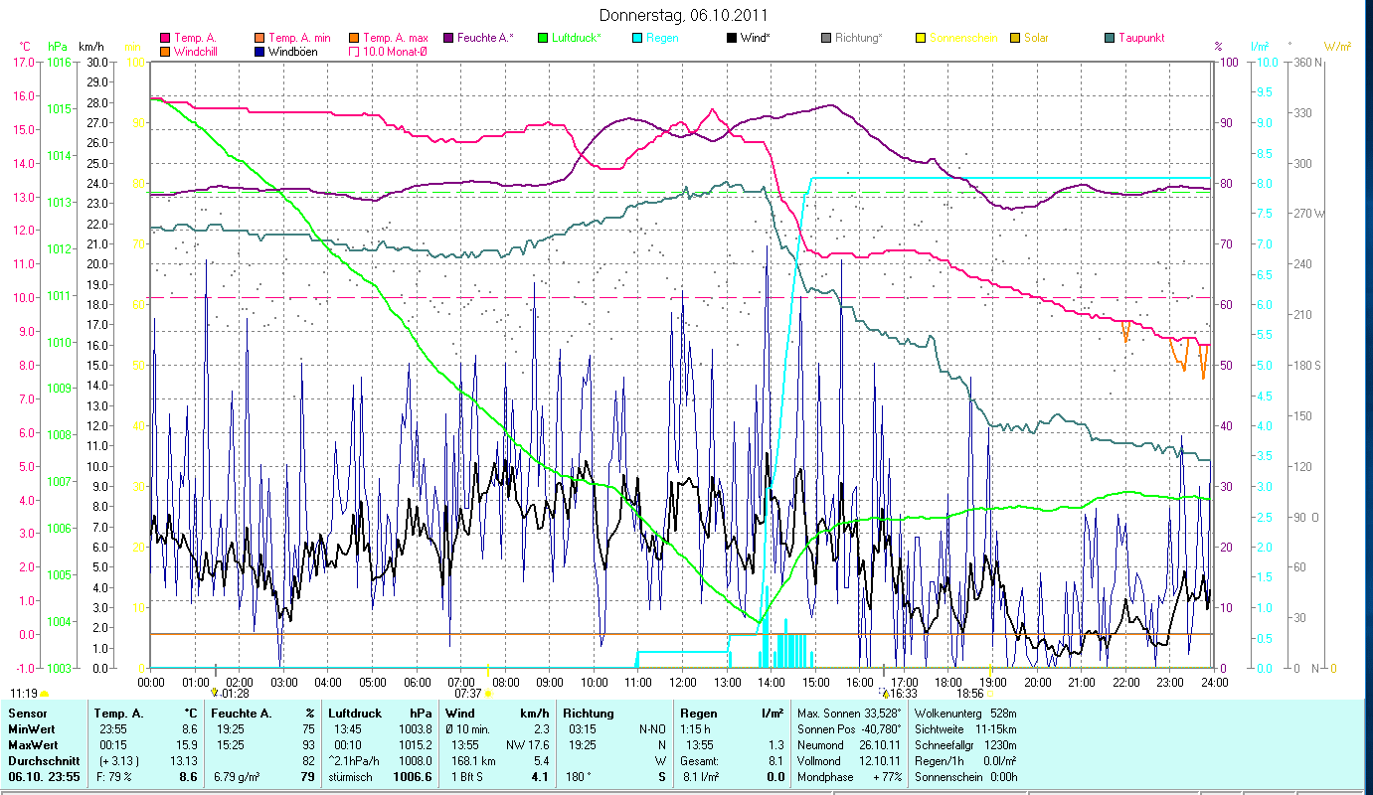Image resolution: width=1373 pixels, height=795 pixels.
Task: Select the cyan Regen legend square
Action: pos(637,38)
